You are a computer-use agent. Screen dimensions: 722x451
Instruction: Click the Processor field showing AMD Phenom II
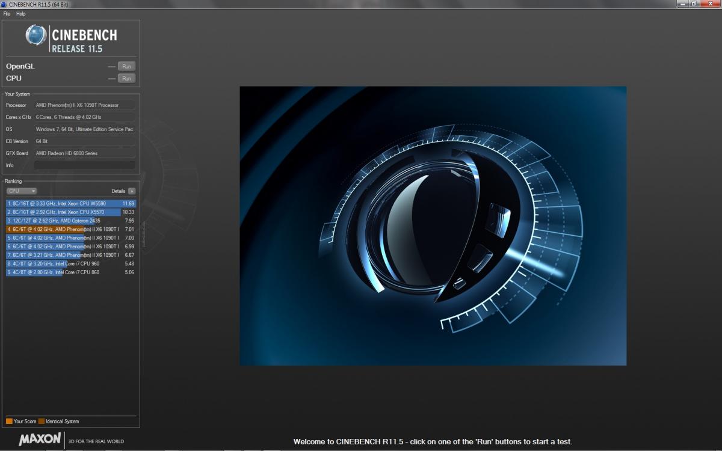coord(84,105)
